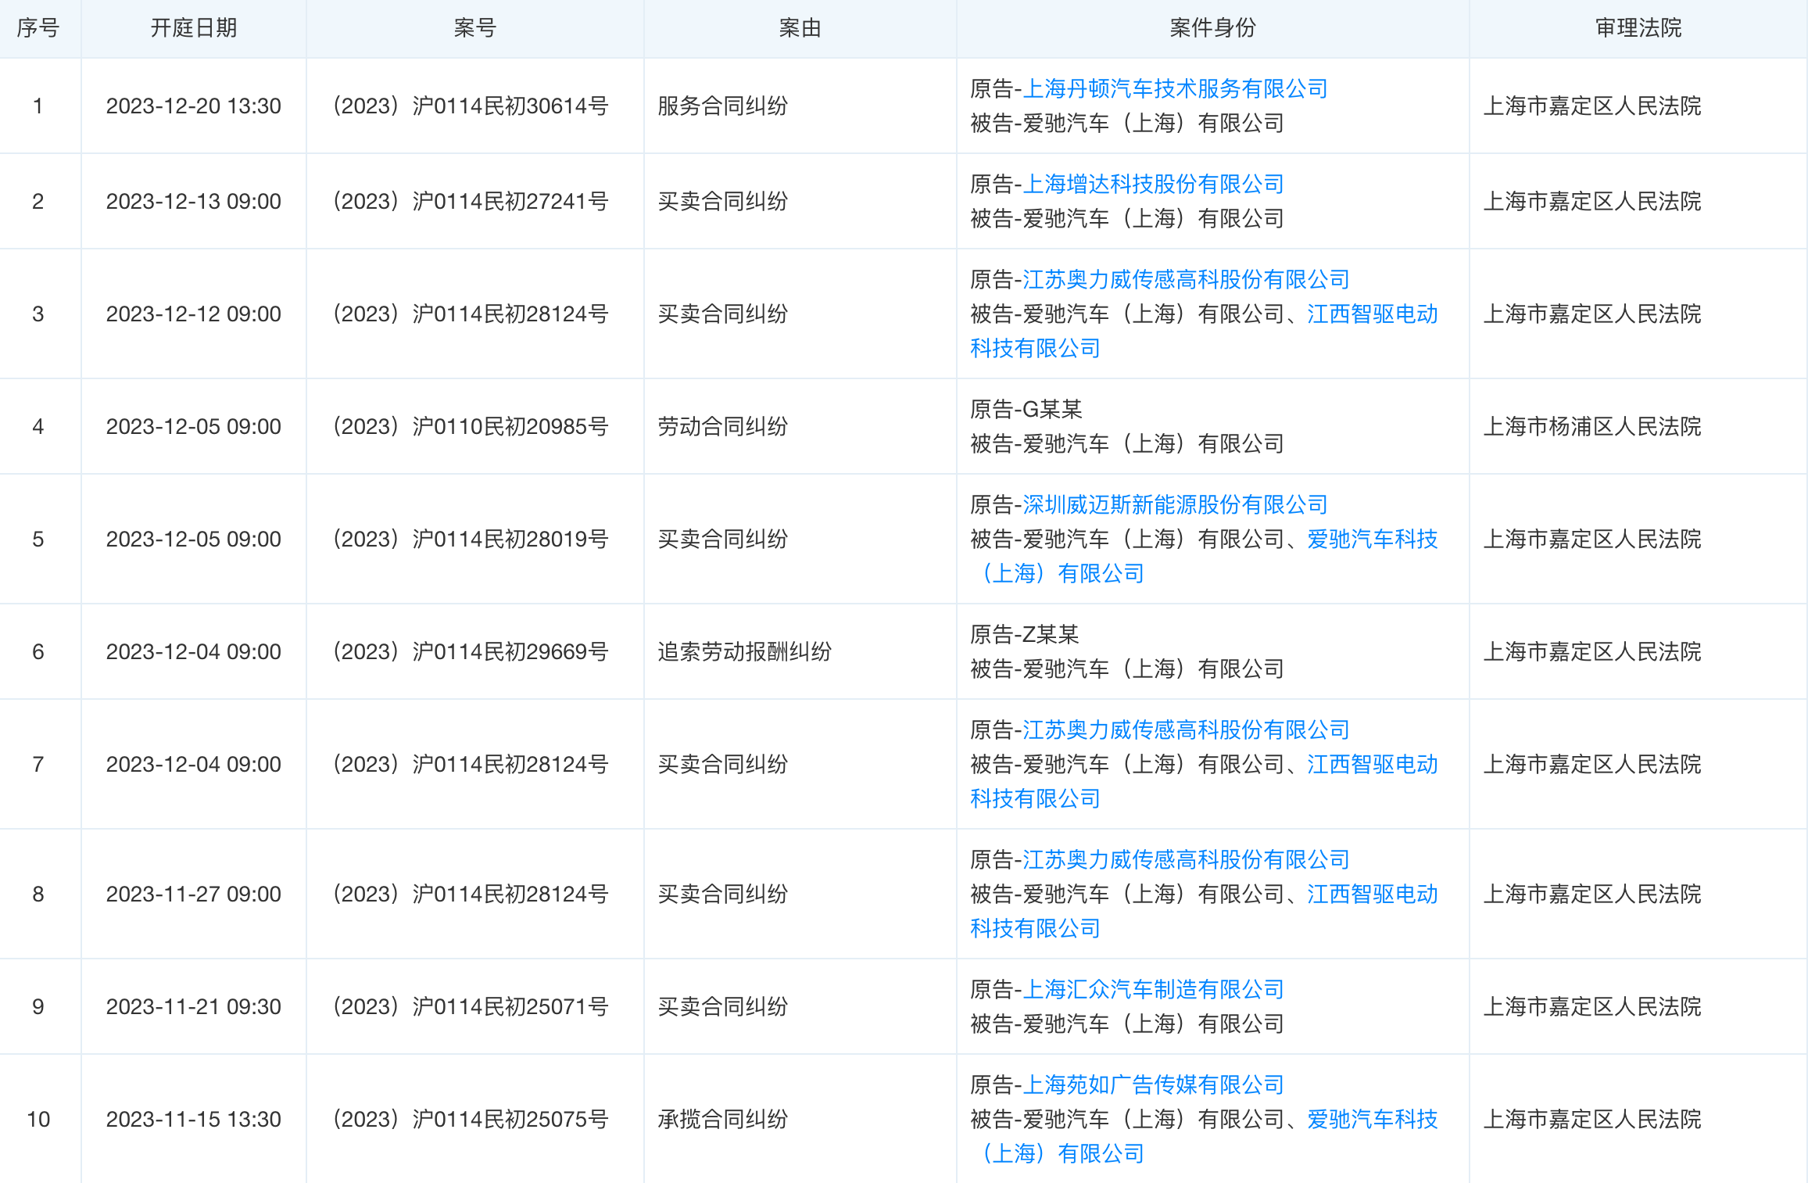Click the defendant line in the 沪0114民初30614号 row

tap(1127, 124)
